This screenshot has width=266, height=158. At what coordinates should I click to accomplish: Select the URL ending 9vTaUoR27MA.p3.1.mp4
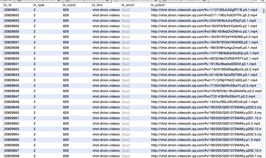coord(204,75)
